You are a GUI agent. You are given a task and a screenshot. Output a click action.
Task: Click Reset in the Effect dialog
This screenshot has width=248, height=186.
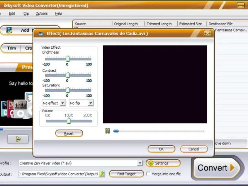click(69, 133)
